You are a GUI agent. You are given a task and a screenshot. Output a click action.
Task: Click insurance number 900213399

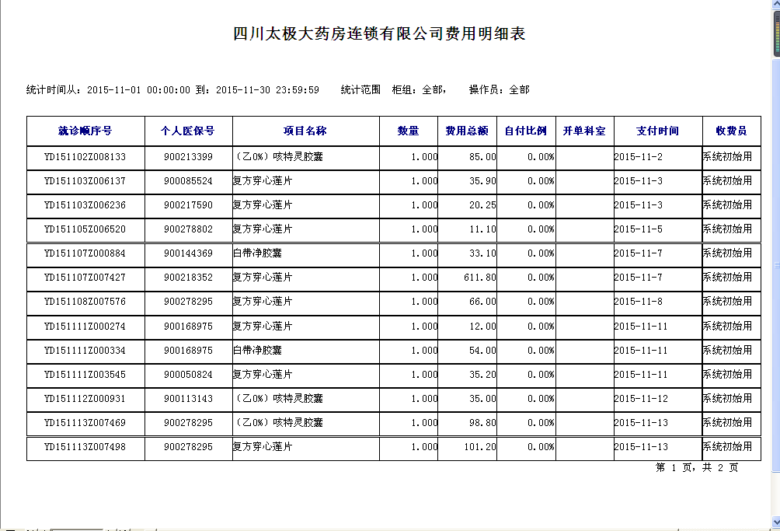[188, 157]
